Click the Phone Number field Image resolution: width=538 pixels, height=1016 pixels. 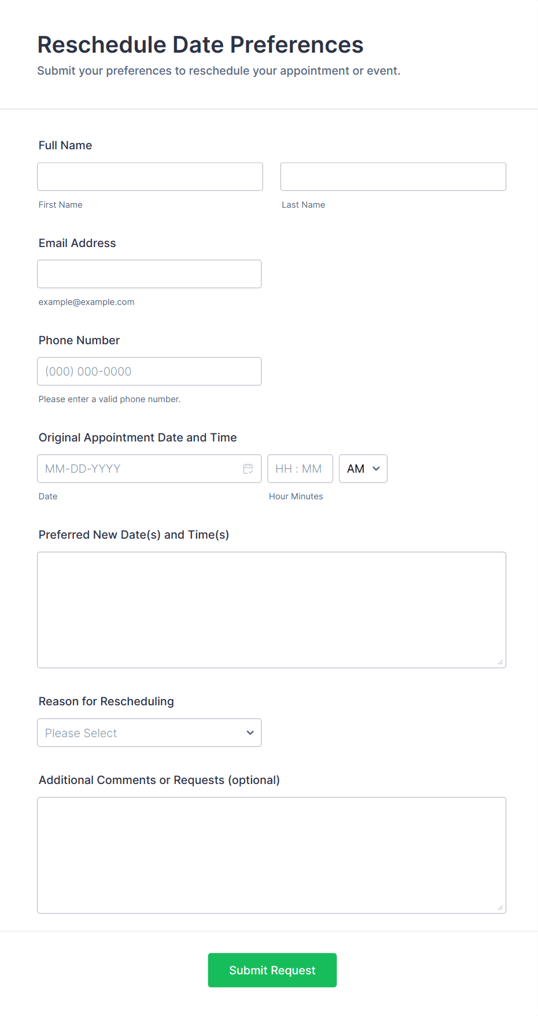pos(149,371)
